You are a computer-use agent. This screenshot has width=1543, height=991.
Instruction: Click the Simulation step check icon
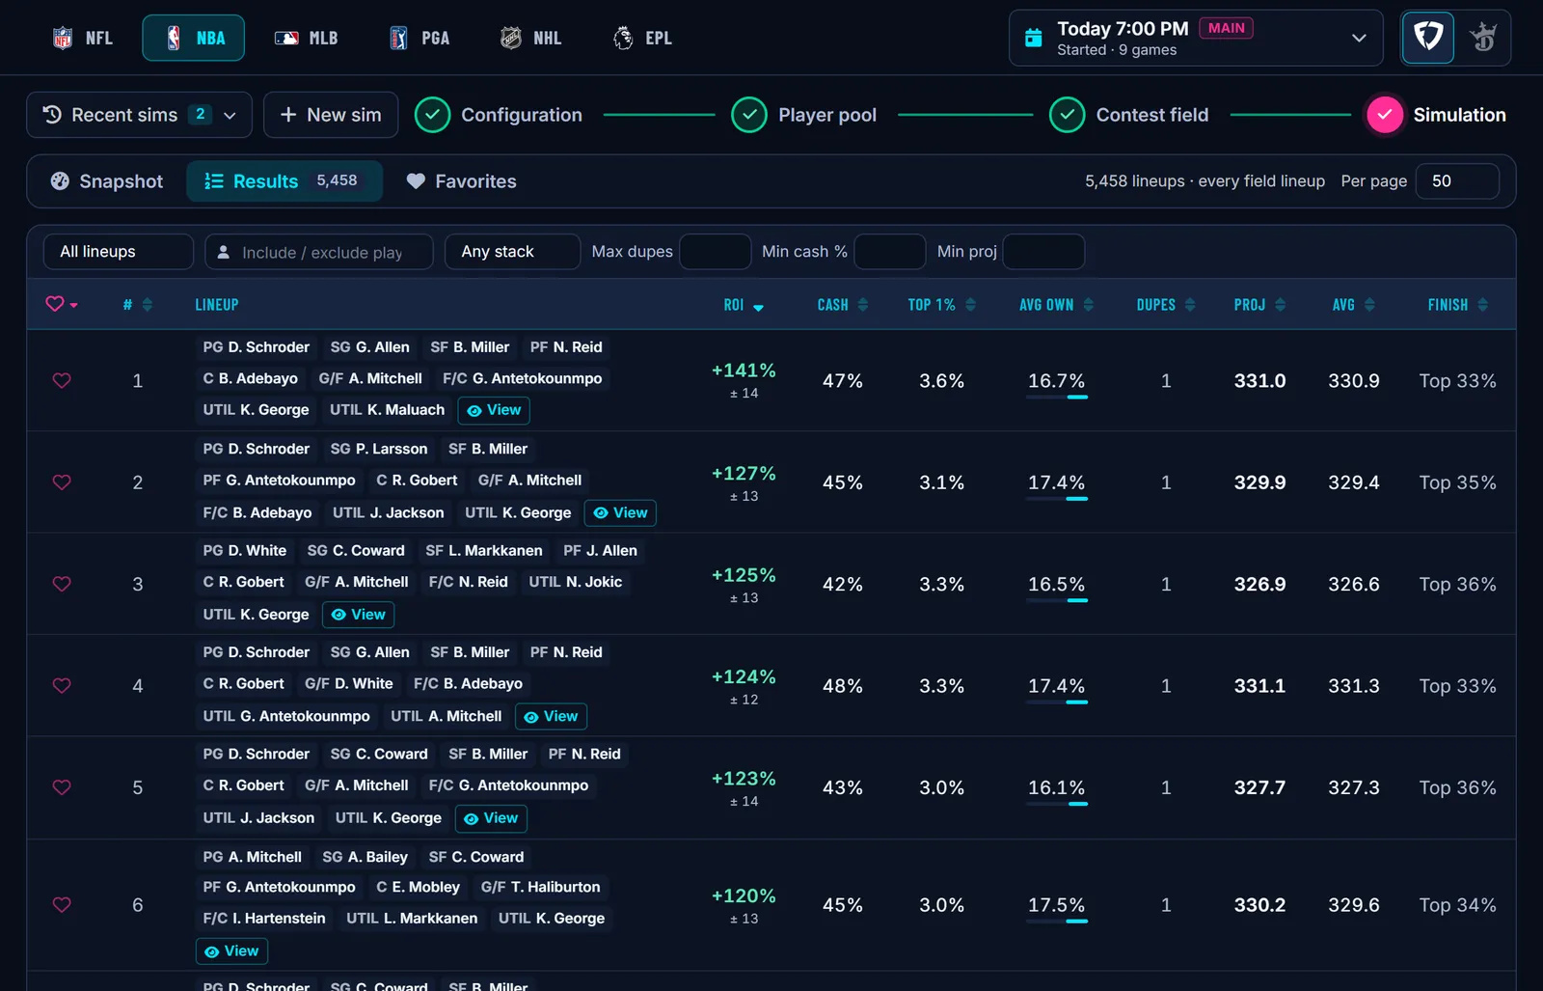pyautogui.click(x=1385, y=115)
